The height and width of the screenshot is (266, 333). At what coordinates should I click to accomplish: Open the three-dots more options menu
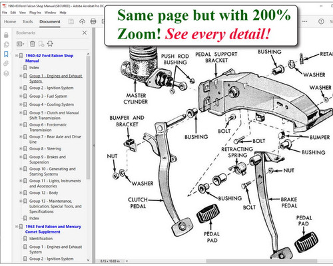tap(305, 21)
